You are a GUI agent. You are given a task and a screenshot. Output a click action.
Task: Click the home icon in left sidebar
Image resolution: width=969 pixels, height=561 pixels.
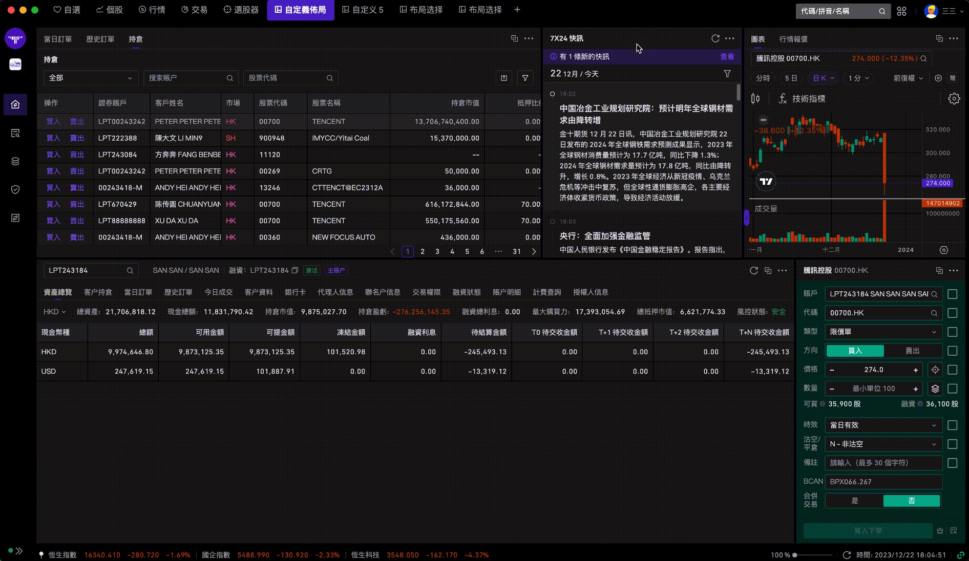(15, 104)
